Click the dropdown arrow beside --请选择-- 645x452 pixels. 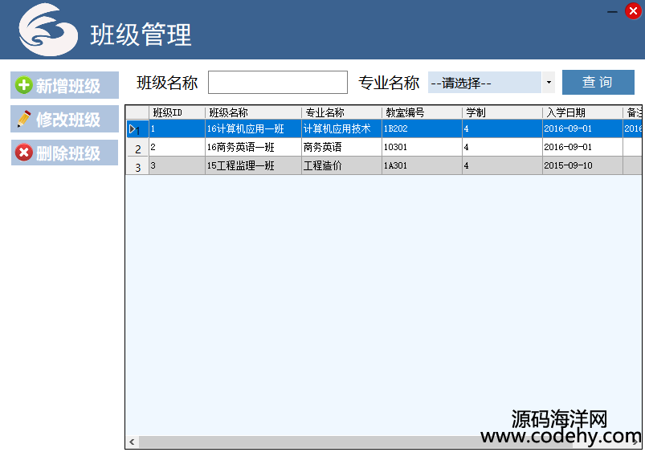[x=549, y=82]
